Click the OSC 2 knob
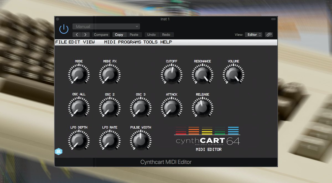 110,107
